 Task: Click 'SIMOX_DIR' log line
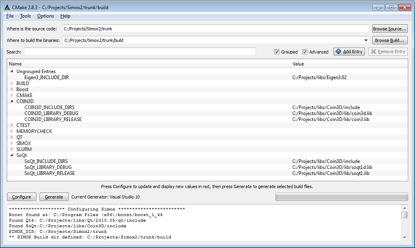tap(58, 231)
